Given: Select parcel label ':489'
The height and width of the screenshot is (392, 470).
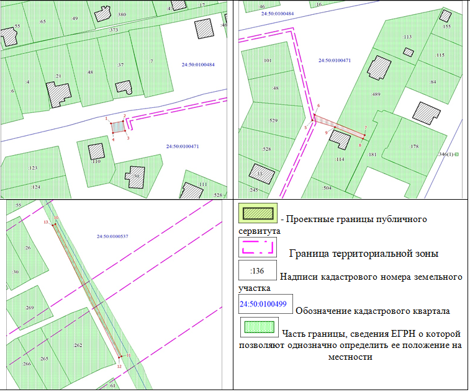Looking at the screenshot, I should coord(376,94).
